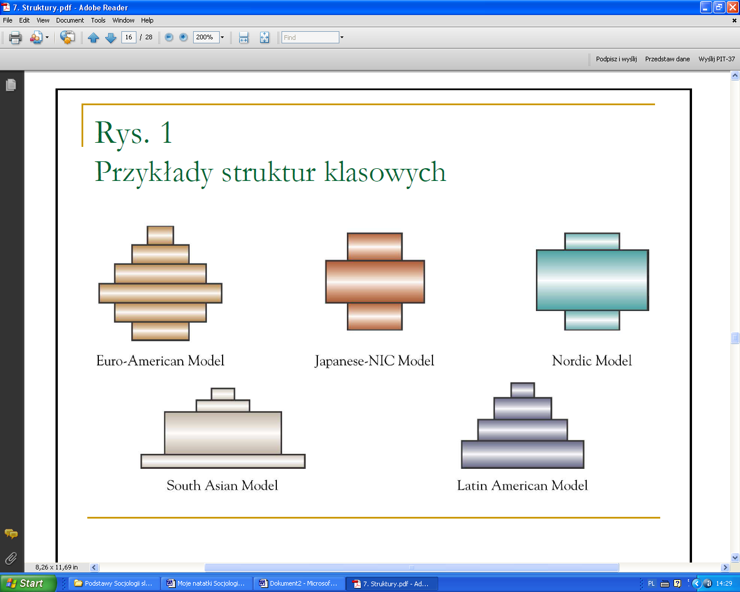The height and width of the screenshot is (592, 740).
Task: Open the Pages panel icon in sidebar
Action: click(11, 85)
